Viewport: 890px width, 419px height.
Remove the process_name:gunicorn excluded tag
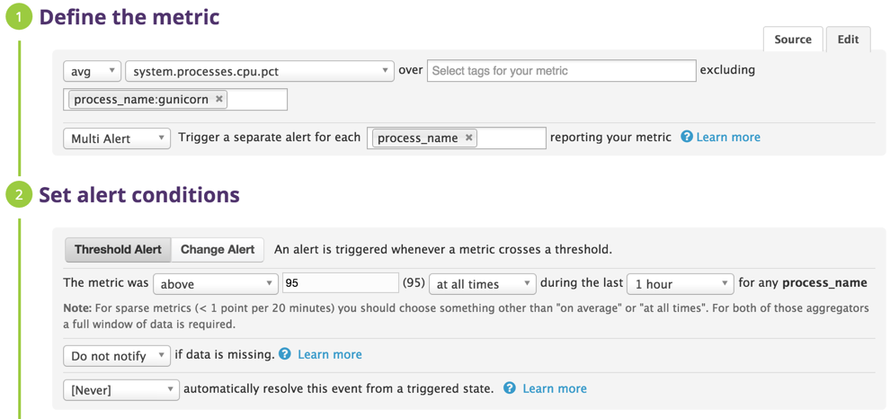coord(219,100)
